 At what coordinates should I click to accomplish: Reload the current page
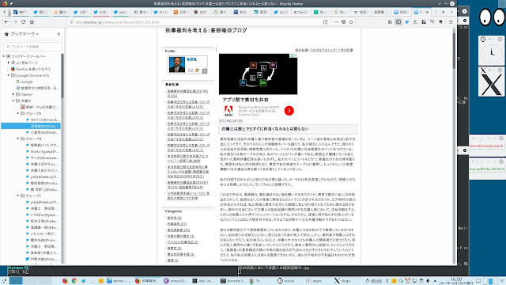click(x=23, y=22)
